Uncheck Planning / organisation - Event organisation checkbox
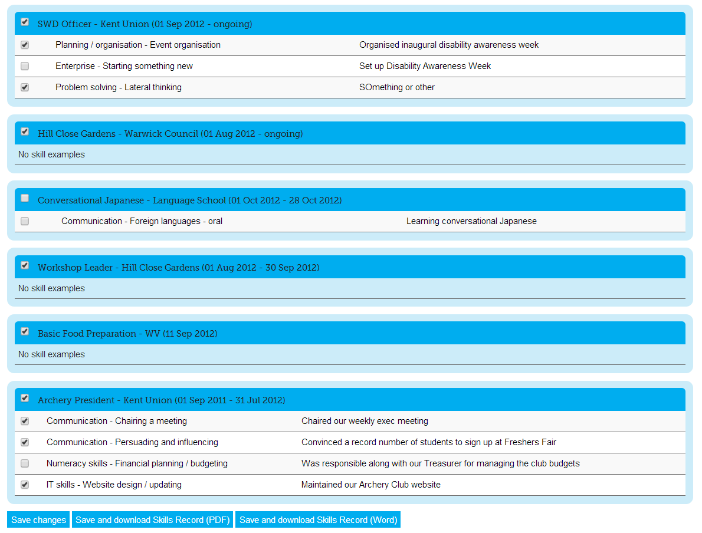 pyautogui.click(x=25, y=45)
